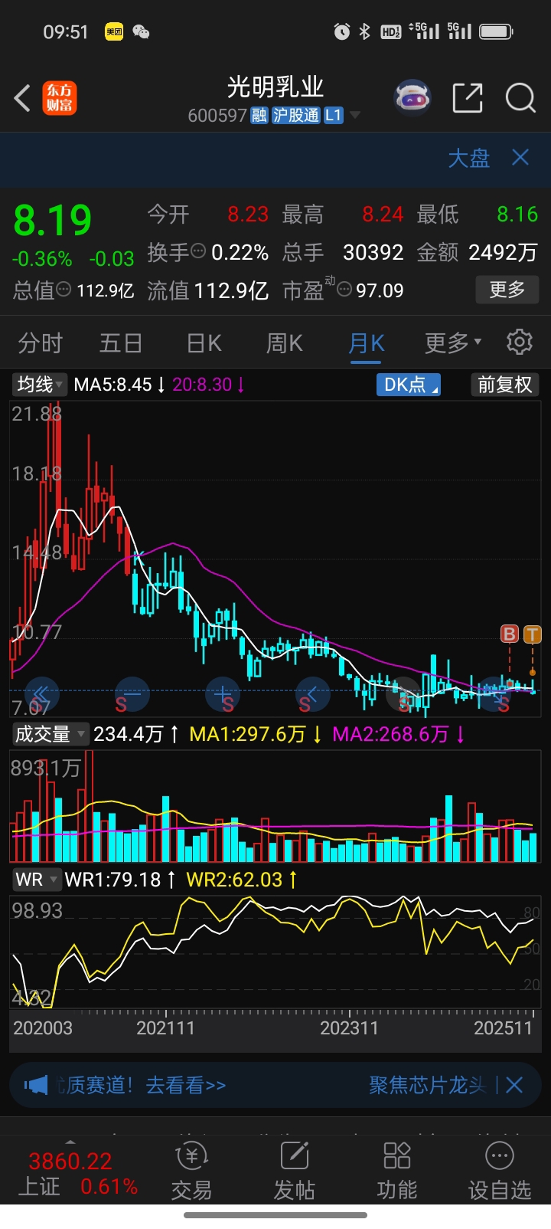The width and height of the screenshot is (551, 1229).
Task: Tap the 换手 info smiley icon
Action: tap(198, 251)
